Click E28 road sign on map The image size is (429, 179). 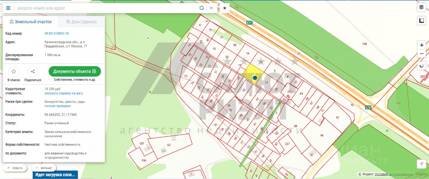pos(368,107)
